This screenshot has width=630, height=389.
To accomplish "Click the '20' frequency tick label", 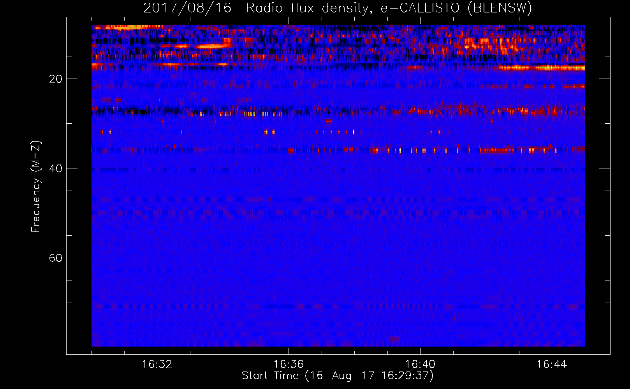I will coord(56,79).
